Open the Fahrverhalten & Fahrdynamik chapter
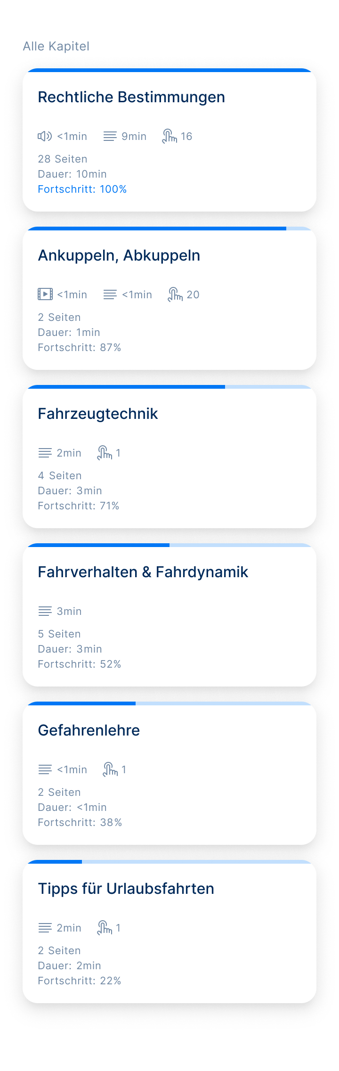The width and height of the screenshot is (339, 1071). point(143,572)
